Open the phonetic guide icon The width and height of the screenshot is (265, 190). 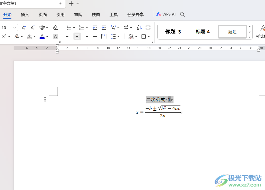pyautogui.click(x=42, y=28)
